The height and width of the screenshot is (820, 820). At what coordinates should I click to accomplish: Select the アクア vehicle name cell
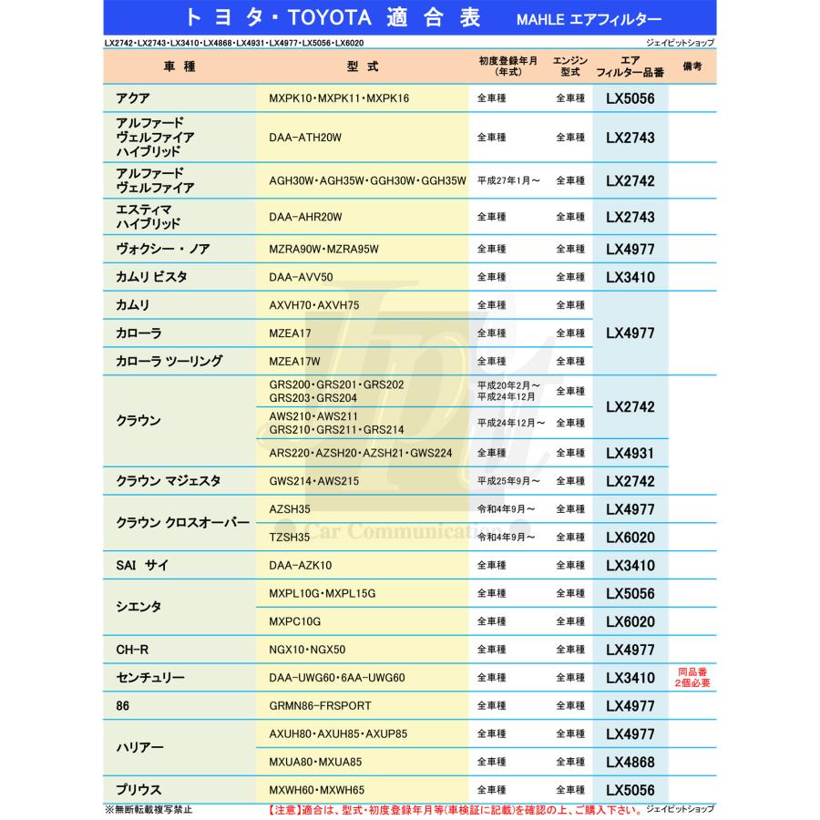[134, 98]
